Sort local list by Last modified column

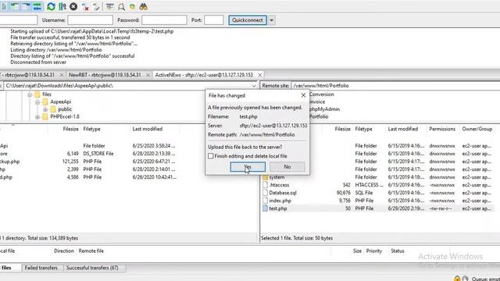coord(148,129)
